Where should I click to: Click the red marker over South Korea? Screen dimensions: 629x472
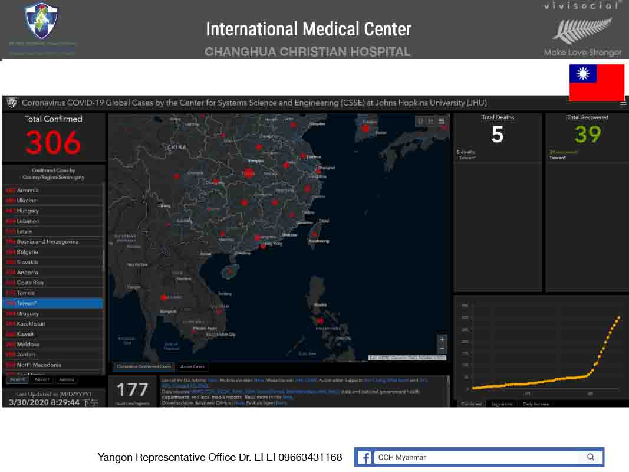click(x=365, y=129)
